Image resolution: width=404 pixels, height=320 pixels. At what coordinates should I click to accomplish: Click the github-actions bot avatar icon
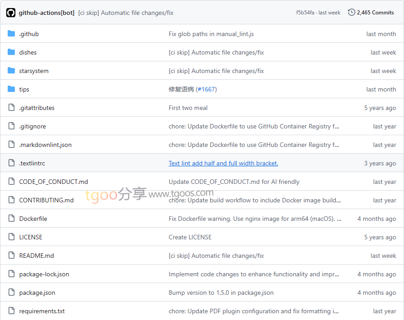click(11, 13)
